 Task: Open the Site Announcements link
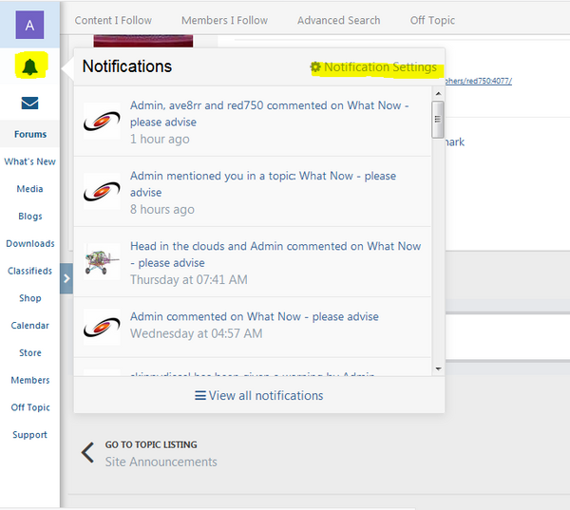(161, 462)
